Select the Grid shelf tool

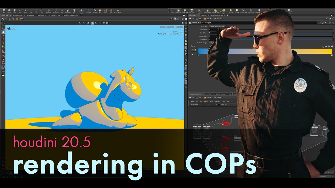tap(25, 11)
